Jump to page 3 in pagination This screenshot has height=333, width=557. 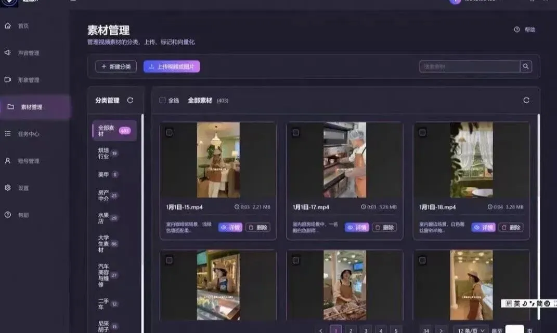pyautogui.click(x=366, y=330)
